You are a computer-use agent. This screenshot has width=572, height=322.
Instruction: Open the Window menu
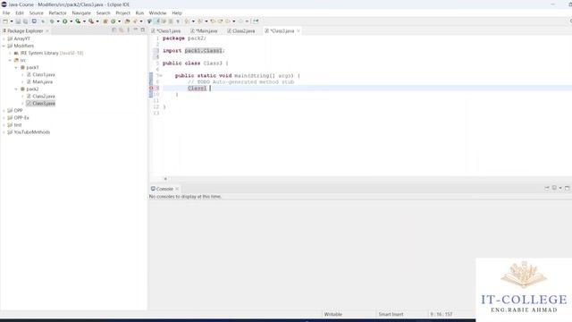(x=157, y=13)
